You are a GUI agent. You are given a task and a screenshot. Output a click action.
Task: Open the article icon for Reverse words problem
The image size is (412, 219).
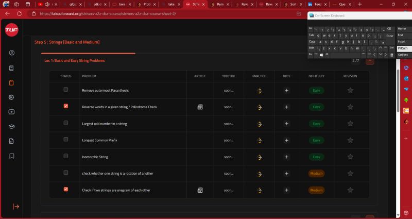click(200, 107)
